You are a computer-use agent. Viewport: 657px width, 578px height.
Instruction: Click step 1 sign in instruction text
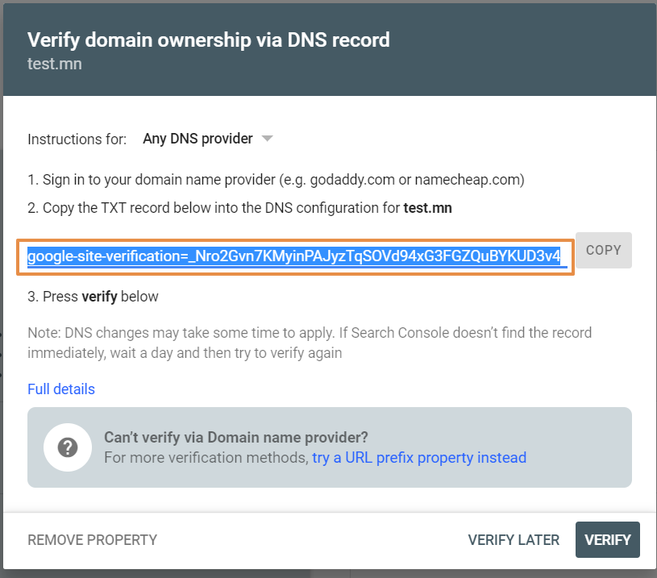[x=277, y=180]
